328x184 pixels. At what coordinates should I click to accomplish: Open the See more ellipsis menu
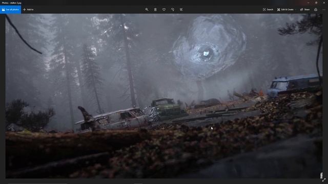[324, 10]
